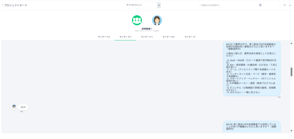Click the question mark help icon
This screenshot has width=294, height=139.
click(x=200, y=5)
